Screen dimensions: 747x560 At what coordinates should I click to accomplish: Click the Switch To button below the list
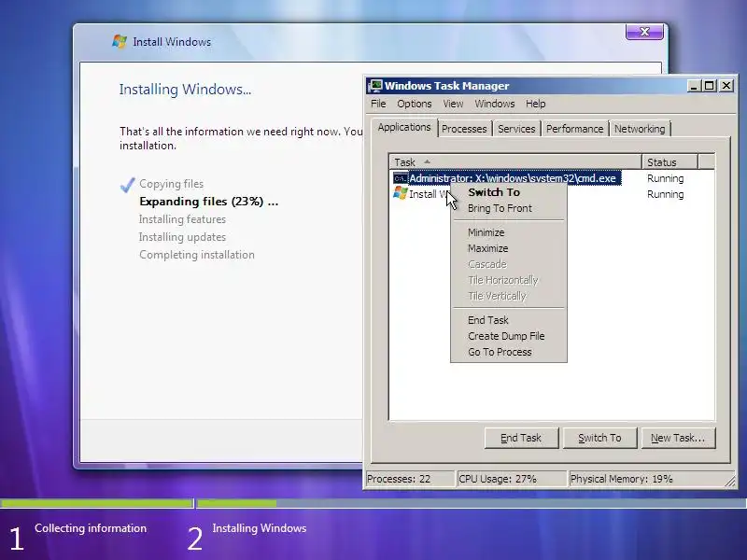click(x=599, y=438)
